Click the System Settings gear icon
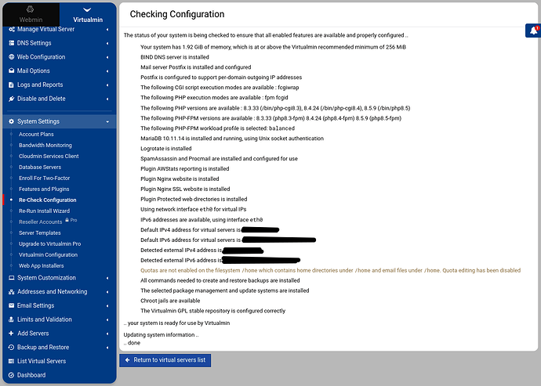This screenshot has width=541, height=386. pyautogui.click(x=12, y=121)
